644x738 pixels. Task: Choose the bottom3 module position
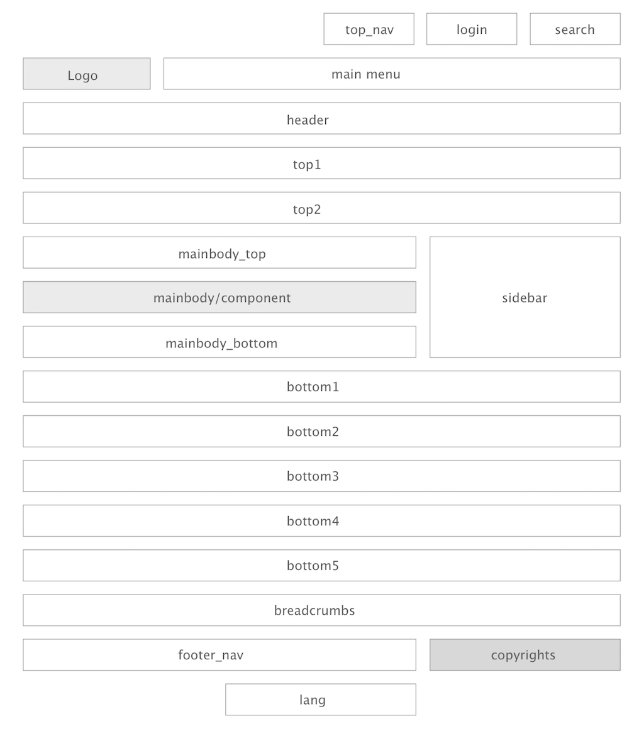click(321, 476)
